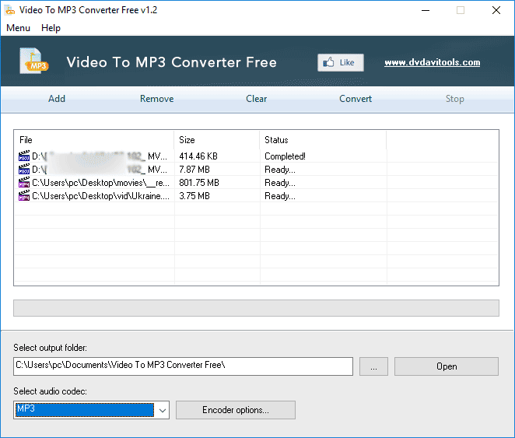Select the MP3 codec combo box
Image resolution: width=515 pixels, height=438 pixels.
tap(91, 410)
